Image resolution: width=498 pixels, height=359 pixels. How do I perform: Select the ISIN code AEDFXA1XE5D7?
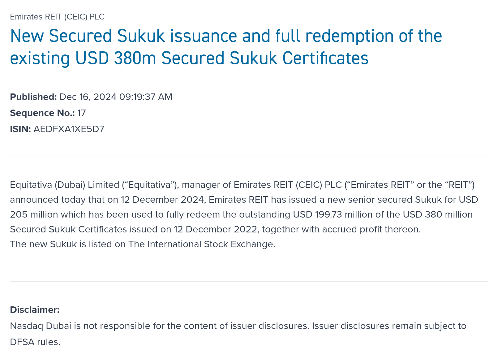pyautogui.click(x=69, y=129)
